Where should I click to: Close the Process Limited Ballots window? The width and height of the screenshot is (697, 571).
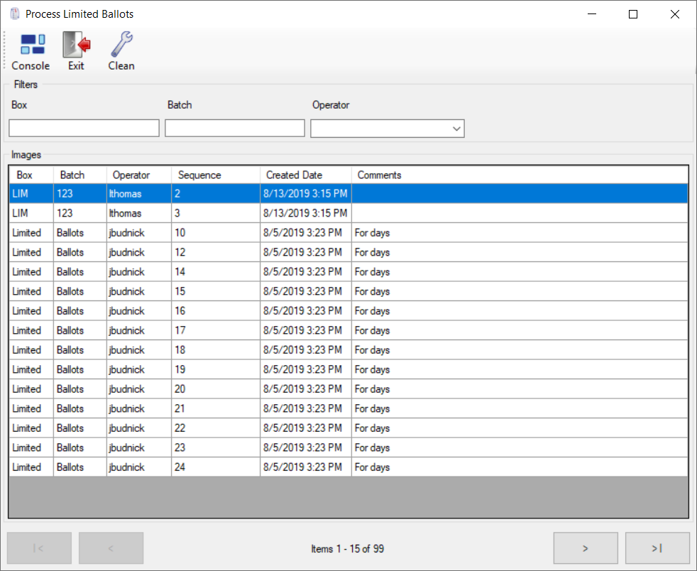point(675,14)
